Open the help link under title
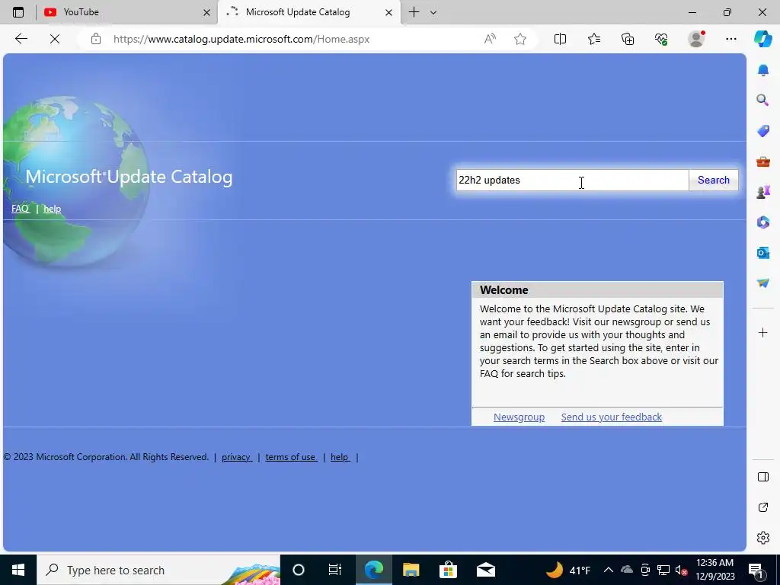 coord(53,209)
